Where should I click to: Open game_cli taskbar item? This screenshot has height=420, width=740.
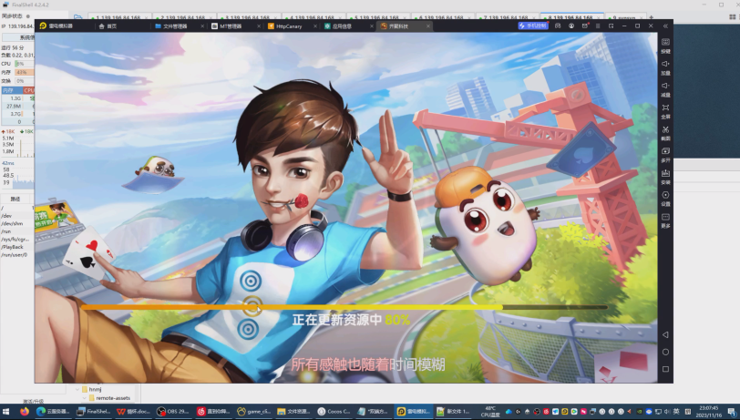(x=253, y=412)
